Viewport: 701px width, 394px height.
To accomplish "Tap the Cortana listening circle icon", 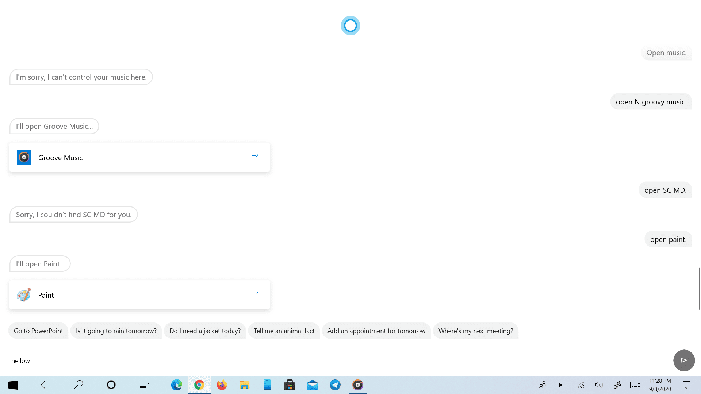I will point(350,26).
